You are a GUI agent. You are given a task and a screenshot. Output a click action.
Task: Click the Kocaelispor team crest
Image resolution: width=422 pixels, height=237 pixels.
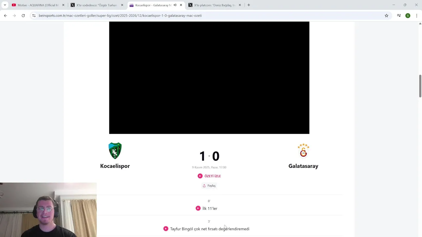[115, 151]
